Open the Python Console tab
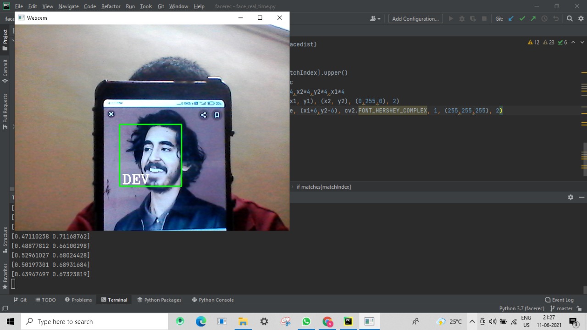 pyautogui.click(x=213, y=300)
